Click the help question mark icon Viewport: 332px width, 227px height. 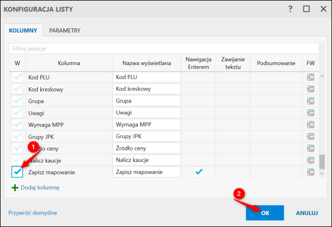pos(290,9)
